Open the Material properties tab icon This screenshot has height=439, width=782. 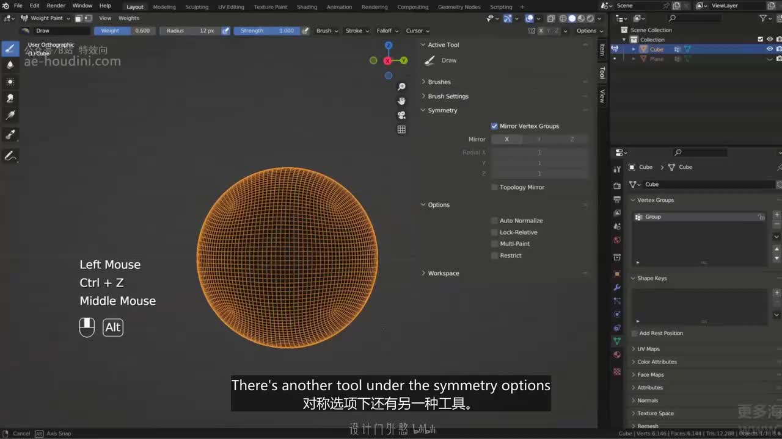point(617,354)
